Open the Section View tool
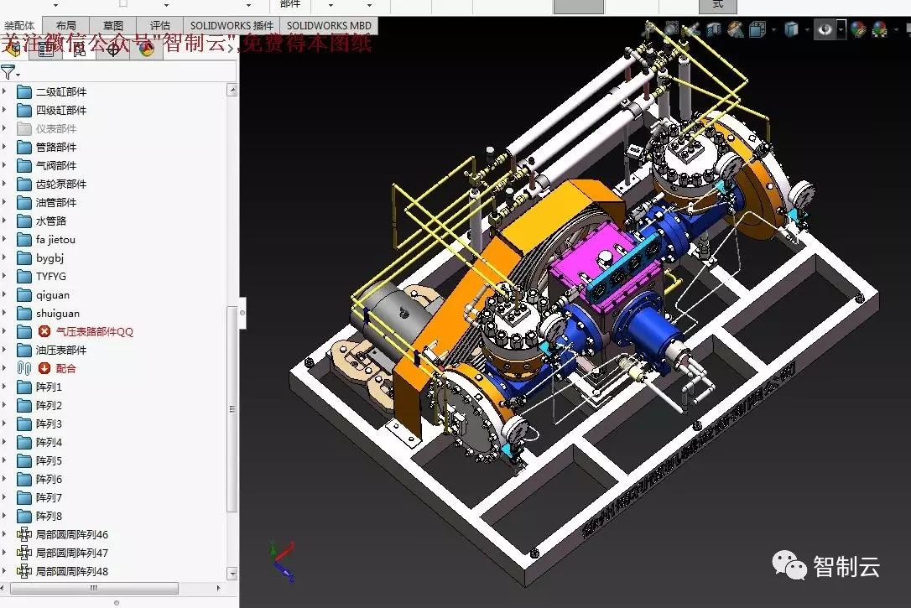Viewport: 911px width, 608px height. pyautogui.click(x=714, y=29)
